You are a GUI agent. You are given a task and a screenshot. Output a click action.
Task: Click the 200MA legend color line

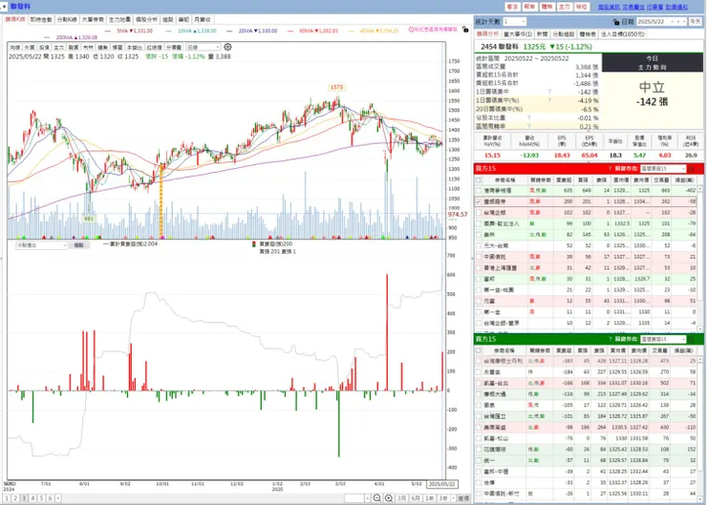47,38
